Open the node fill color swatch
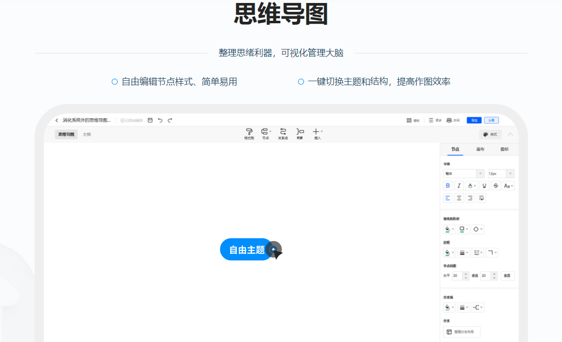Screen dimensions: 562x342 448,229
